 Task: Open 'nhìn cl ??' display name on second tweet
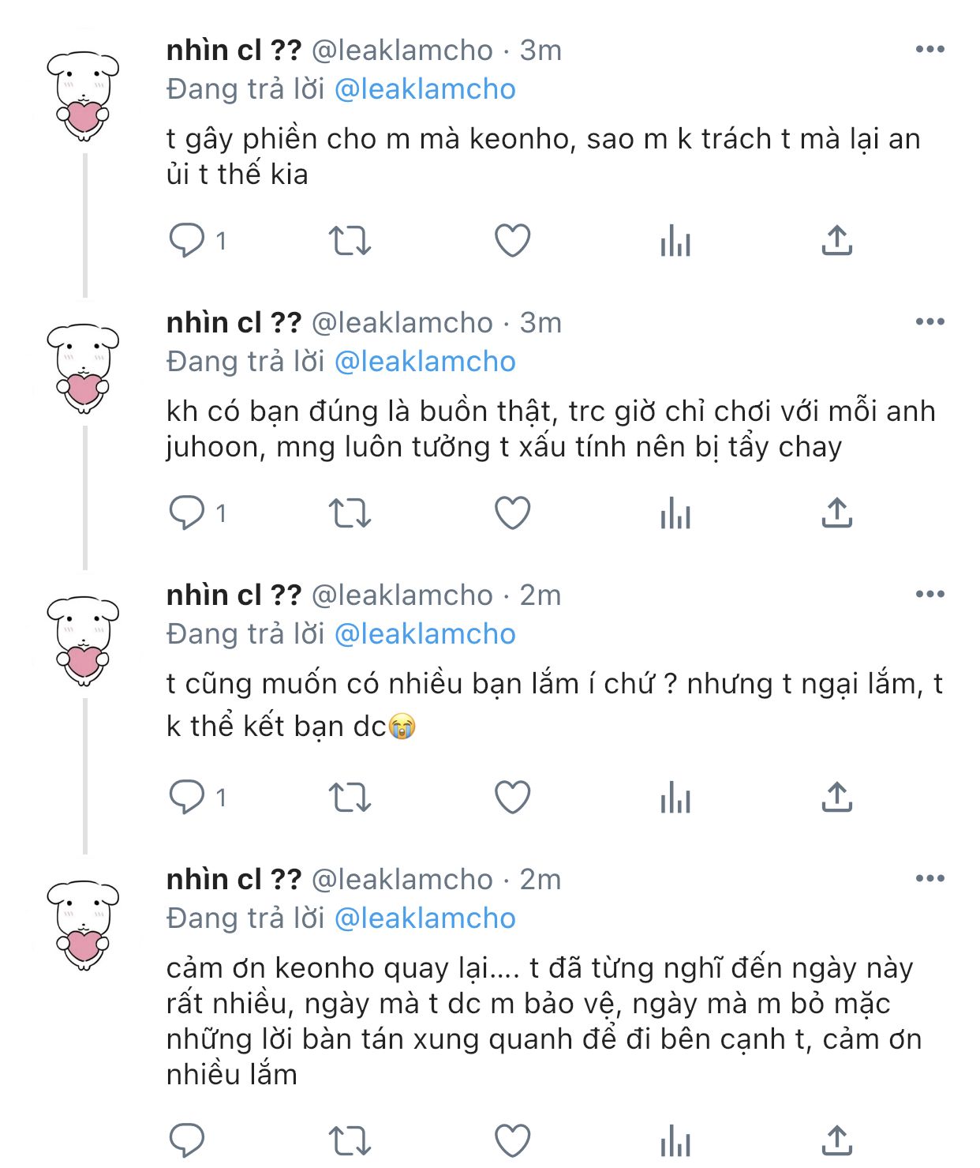(x=234, y=322)
